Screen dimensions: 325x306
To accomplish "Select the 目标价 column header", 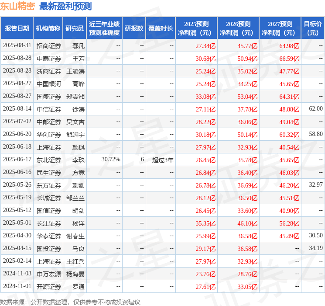I will pyautogui.click(x=313, y=28).
